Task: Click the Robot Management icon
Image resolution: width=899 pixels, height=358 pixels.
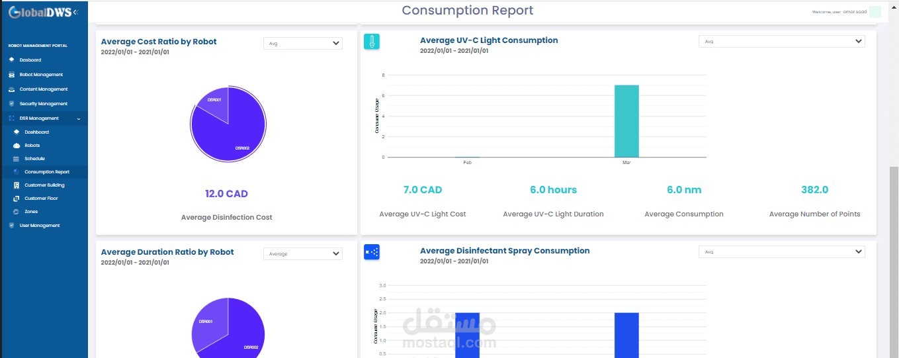Action: (11, 75)
